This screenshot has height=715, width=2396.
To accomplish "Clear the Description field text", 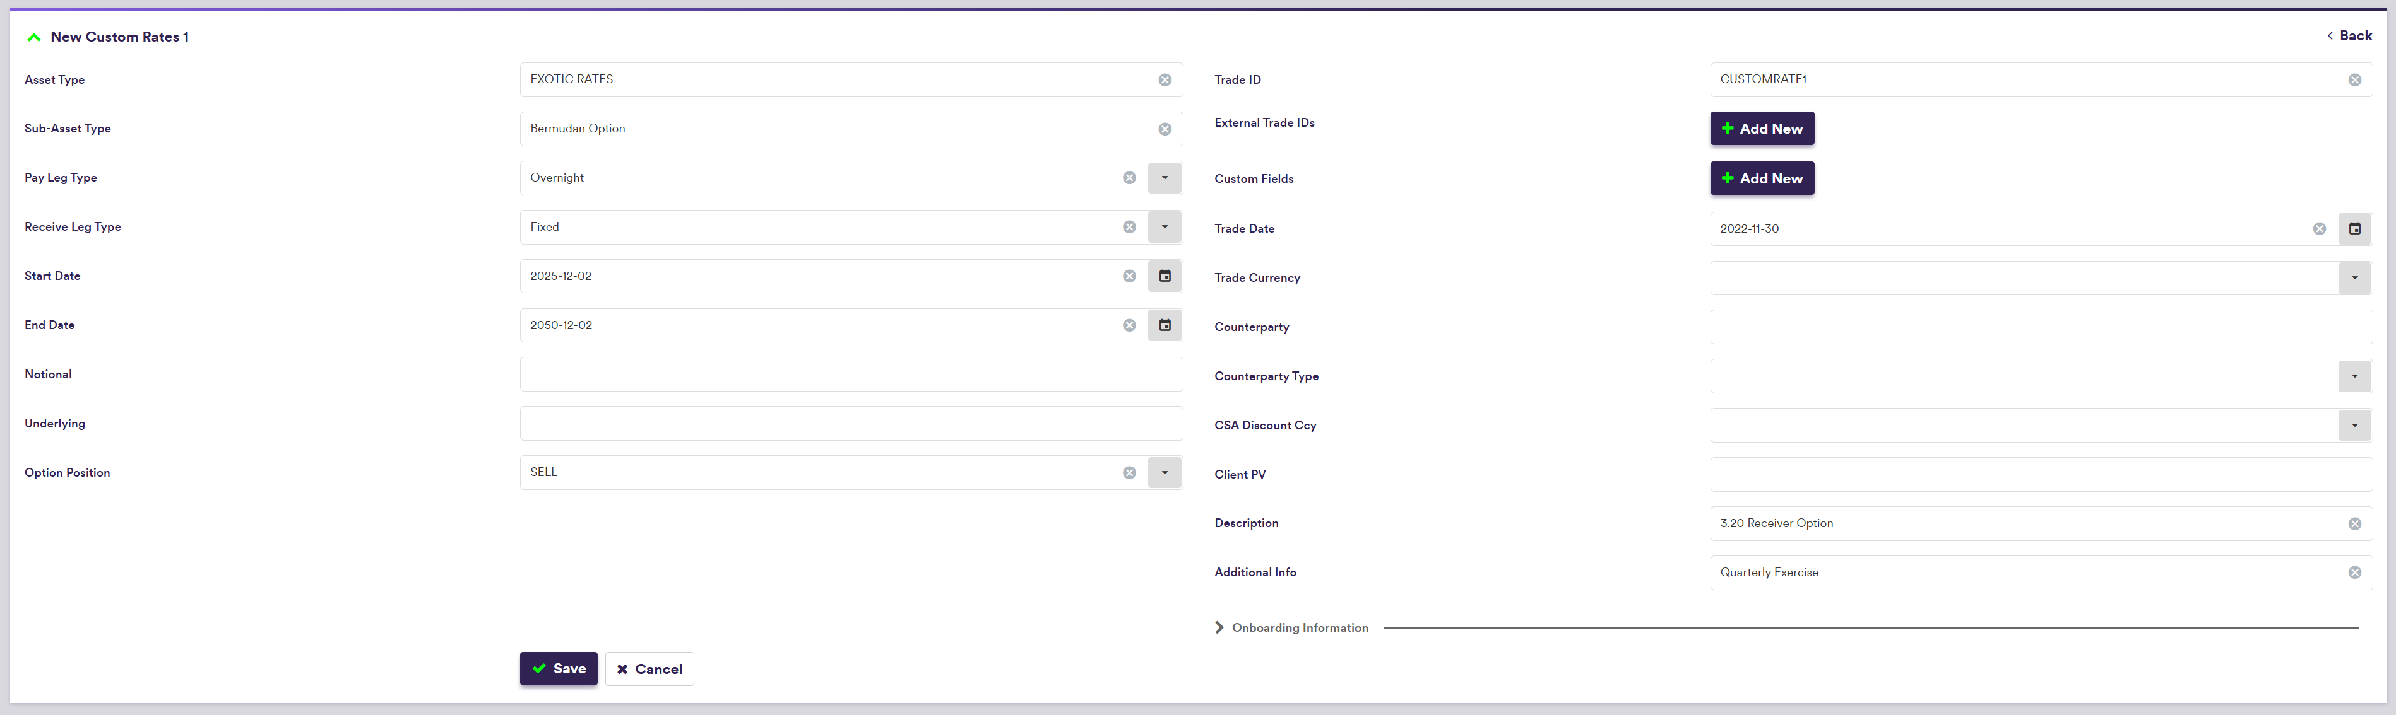I will (x=2354, y=524).
